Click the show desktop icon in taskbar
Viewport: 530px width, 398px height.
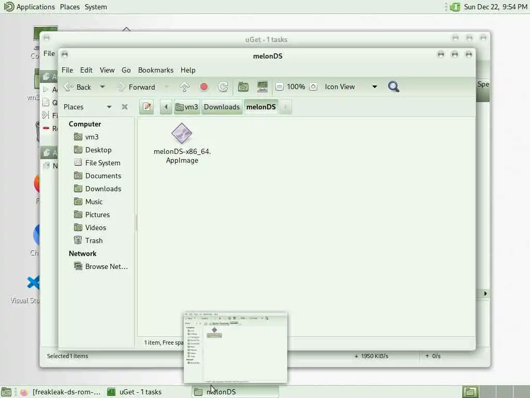pos(6,392)
